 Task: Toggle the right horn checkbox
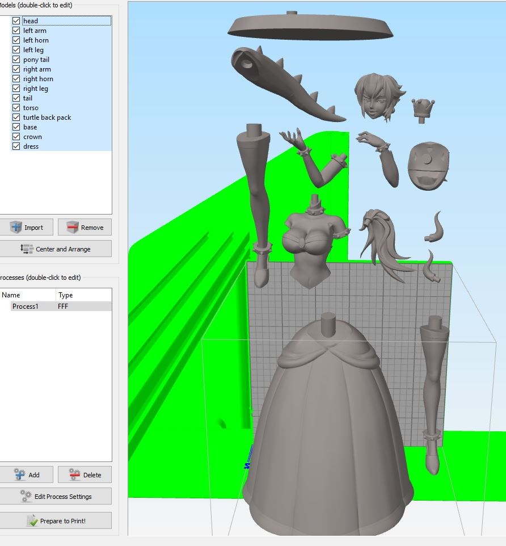click(x=16, y=79)
